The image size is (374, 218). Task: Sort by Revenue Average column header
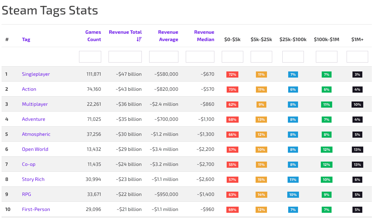point(168,36)
